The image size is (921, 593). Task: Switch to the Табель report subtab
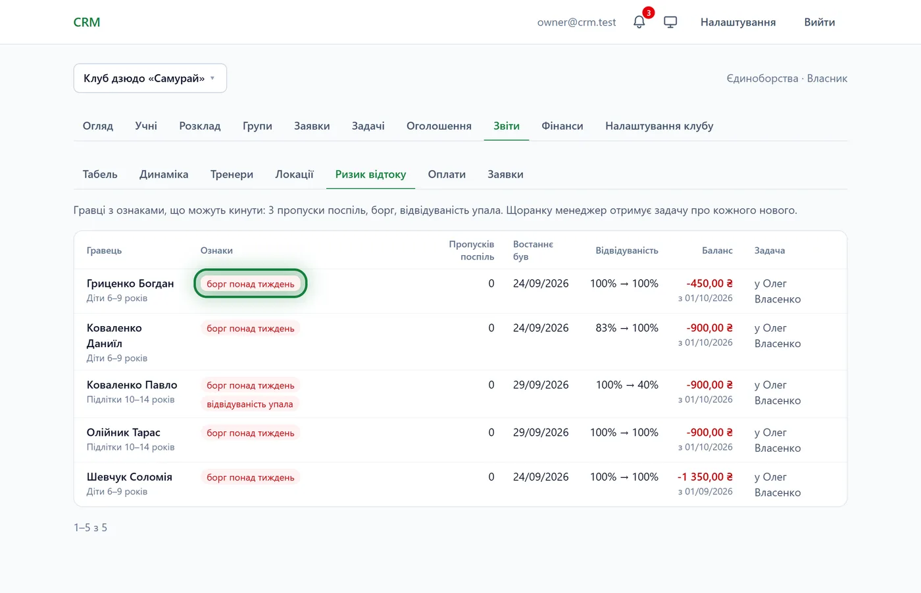point(100,174)
